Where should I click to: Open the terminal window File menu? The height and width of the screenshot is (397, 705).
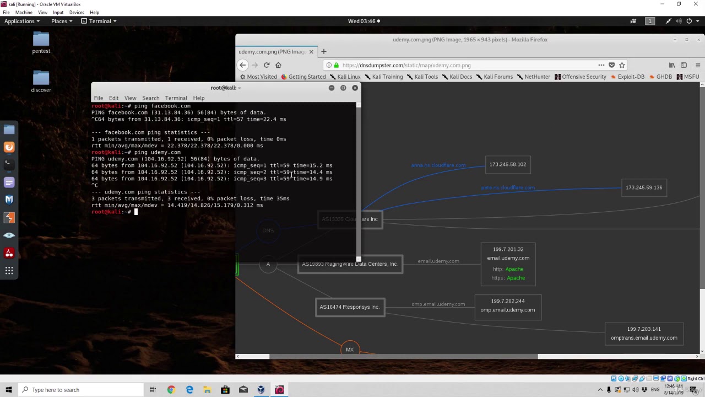pos(98,98)
